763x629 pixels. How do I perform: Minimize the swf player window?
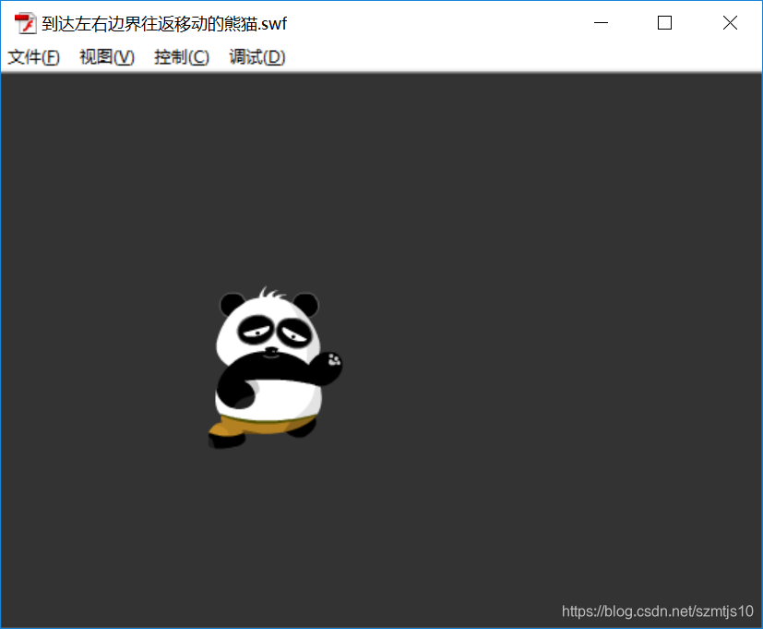click(601, 22)
